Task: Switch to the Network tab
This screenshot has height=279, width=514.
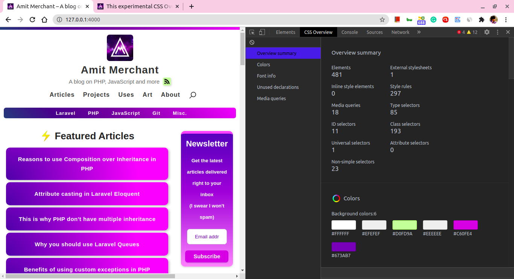Action: (400, 32)
